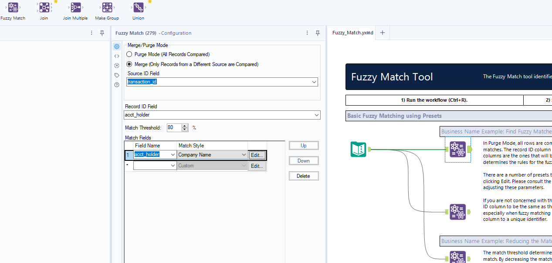Open the XML view icon in the sidebar
The height and width of the screenshot is (263, 552).
pyautogui.click(x=116, y=56)
